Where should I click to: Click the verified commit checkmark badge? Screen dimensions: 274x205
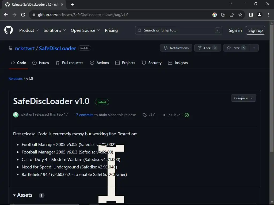pyautogui.click(x=187, y=115)
